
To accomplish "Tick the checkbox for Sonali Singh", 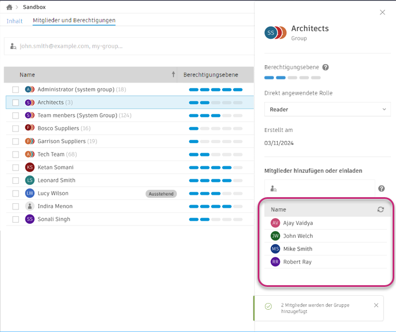I will (16, 219).
